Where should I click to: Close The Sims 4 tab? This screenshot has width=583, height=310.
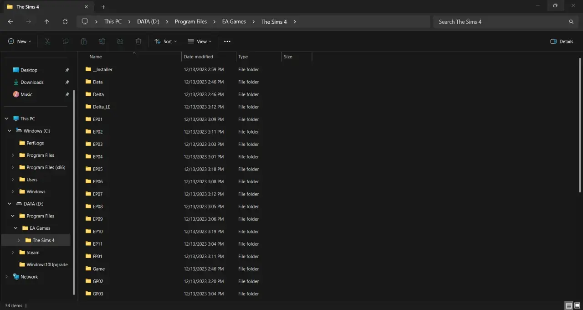(x=87, y=7)
